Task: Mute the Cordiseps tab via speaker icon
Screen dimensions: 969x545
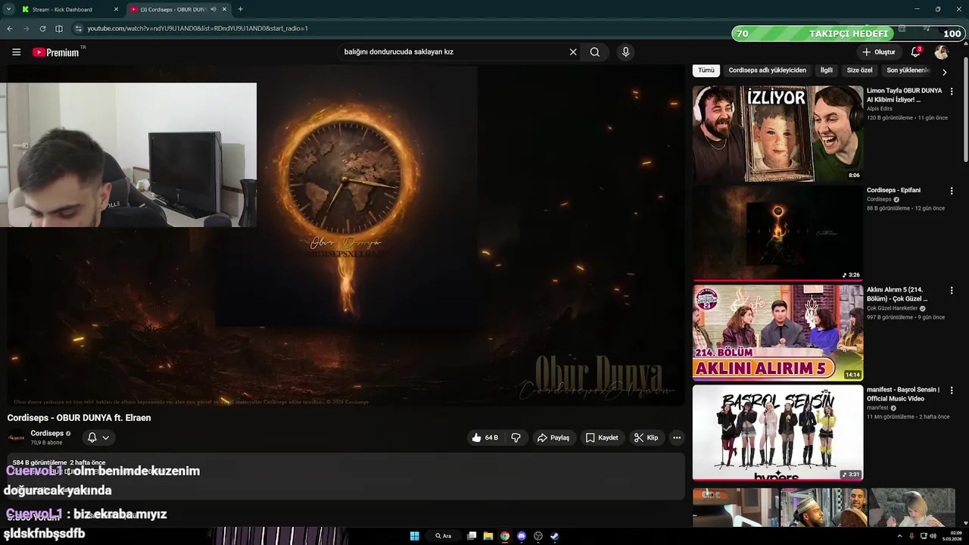Action: 213,9
